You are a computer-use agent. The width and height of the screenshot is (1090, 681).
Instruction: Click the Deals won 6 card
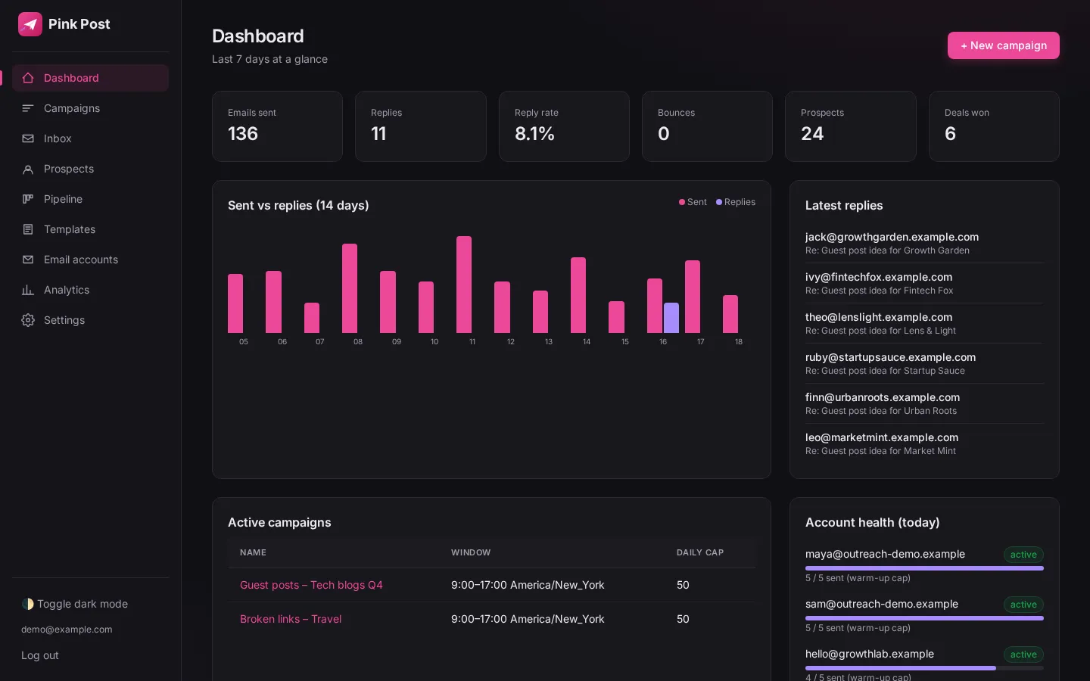click(994, 126)
